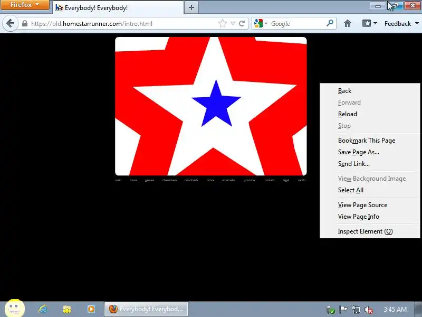Screen dimensions: 422x317
Task: Switch to Firefox taskbar window button
Action: [146, 309]
